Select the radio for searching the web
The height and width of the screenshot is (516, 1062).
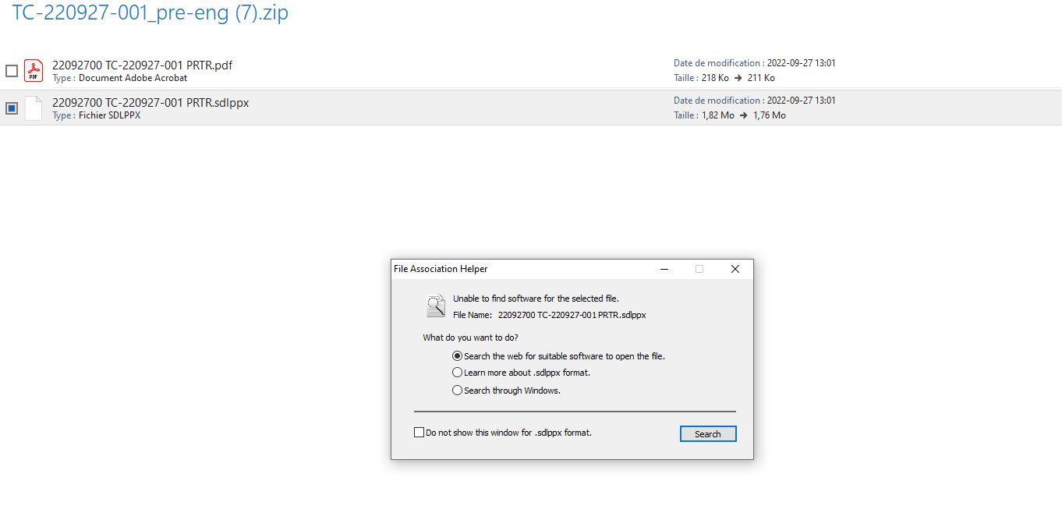[x=457, y=355]
